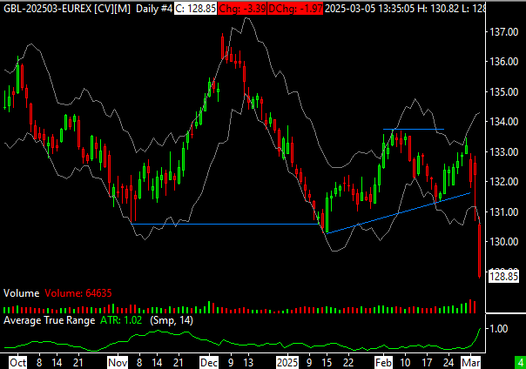The width and height of the screenshot is (526, 369).
Task: Click the 135.00 price axis label
Action: coord(504,92)
